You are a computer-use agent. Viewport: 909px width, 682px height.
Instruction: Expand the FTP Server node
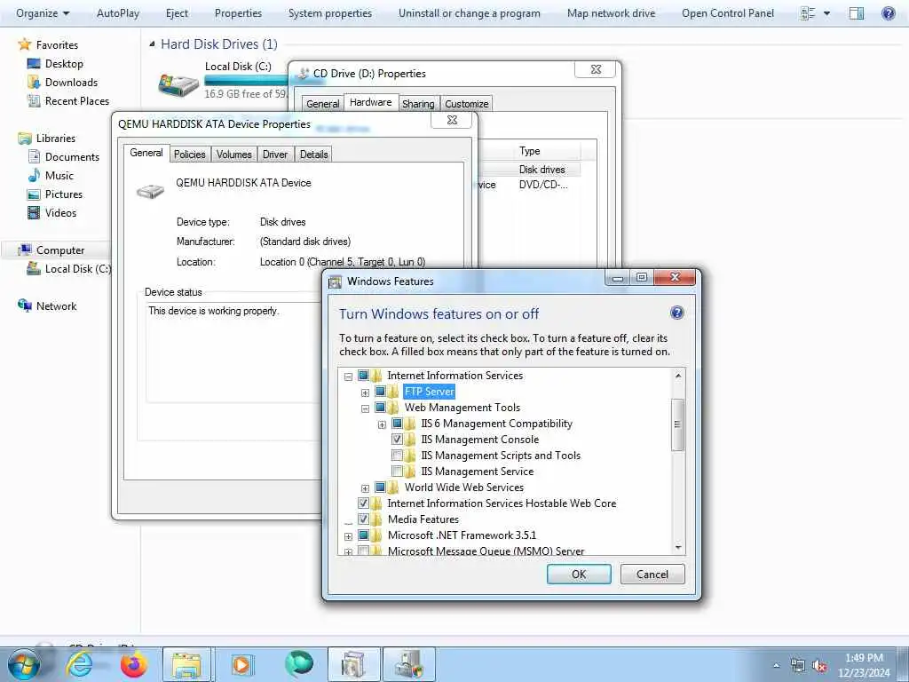point(365,393)
